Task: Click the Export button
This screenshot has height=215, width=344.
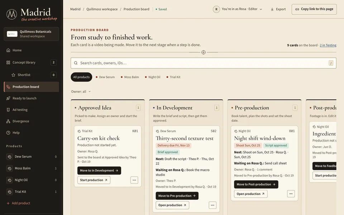Action: (278, 9)
